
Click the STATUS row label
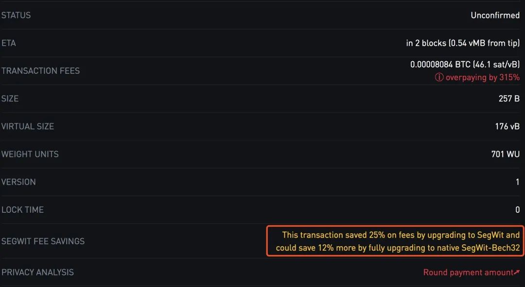(x=16, y=16)
